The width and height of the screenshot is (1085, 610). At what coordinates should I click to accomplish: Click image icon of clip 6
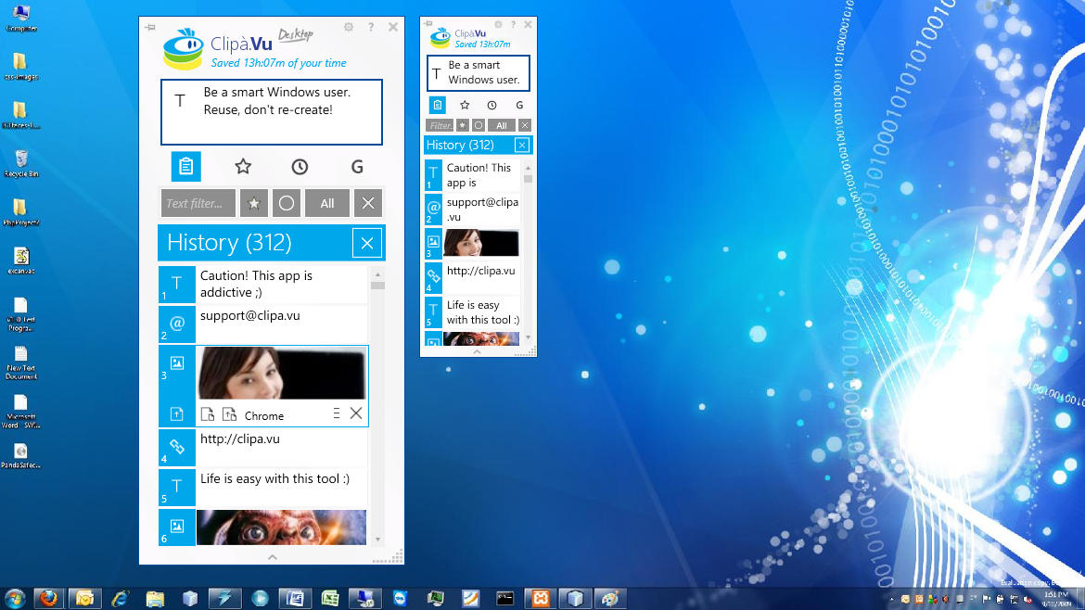177,527
